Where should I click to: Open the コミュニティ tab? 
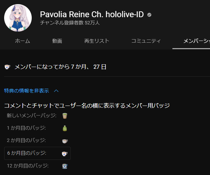(146, 41)
